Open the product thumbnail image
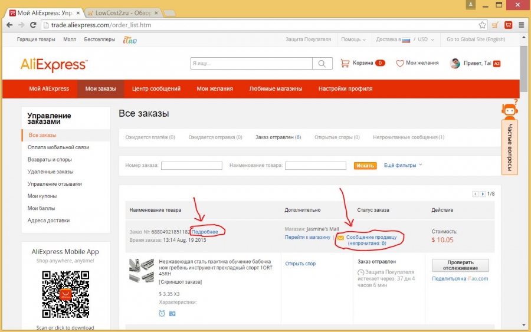 142,271
